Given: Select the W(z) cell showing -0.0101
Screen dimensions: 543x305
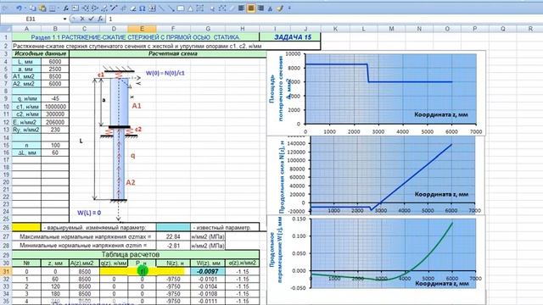Looking at the screenshot, I should pos(207,279).
